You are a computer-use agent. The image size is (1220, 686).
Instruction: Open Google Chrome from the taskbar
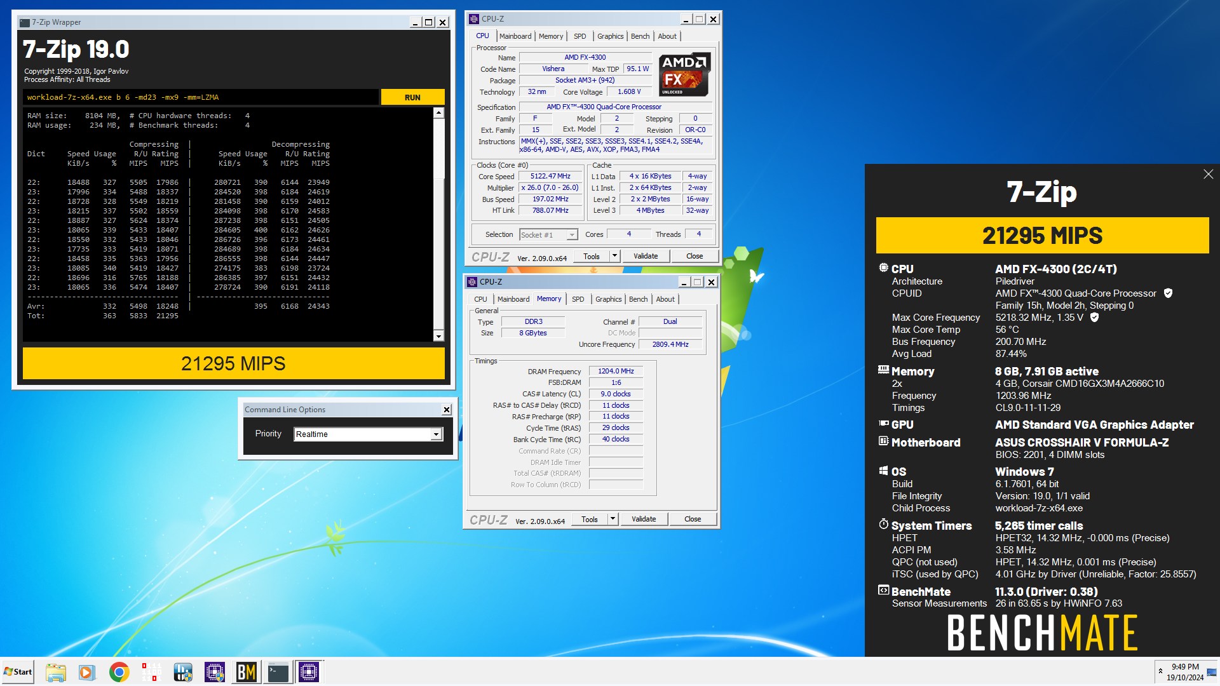(119, 672)
